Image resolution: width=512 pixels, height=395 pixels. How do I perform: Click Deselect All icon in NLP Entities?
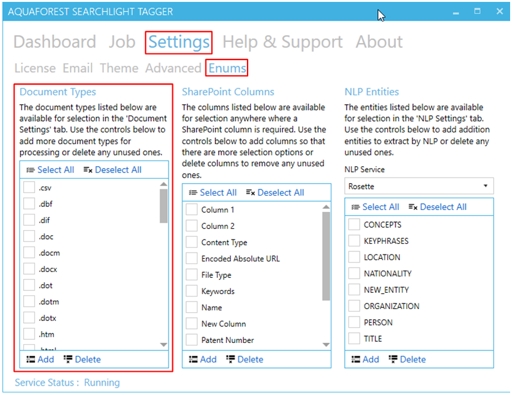tap(413, 207)
